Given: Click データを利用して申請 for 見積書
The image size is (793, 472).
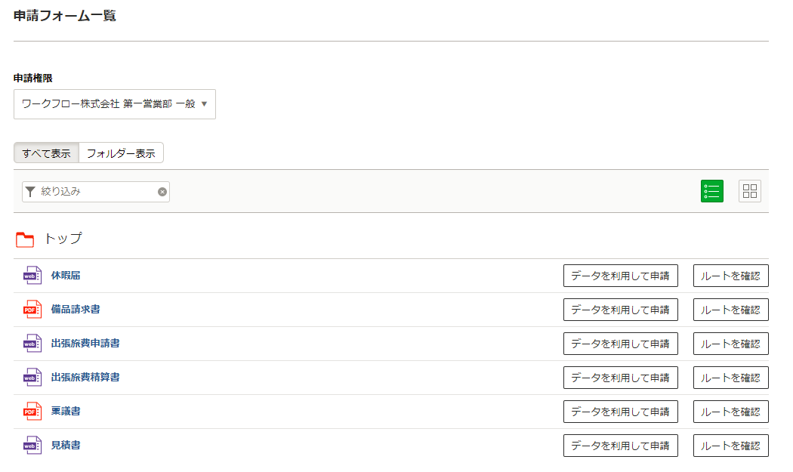Looking at the screenshot, I should [x=621, y=445].
